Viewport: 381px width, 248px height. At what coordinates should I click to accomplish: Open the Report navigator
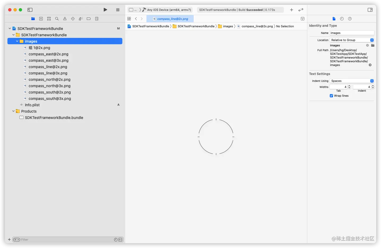[x=97, y=19]
